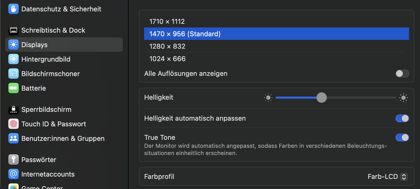
Task: Enable Alle Auflösungen anzeigen switch
Action: click(x=402, y=74)
